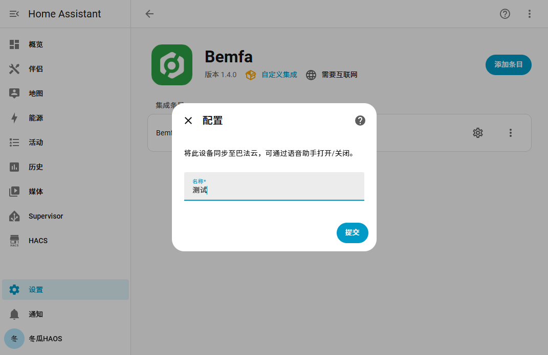Image resolution: width=548 pixels, height=355 pixels.
Task: Open the Supervisor panel
Action: [65, 216]
